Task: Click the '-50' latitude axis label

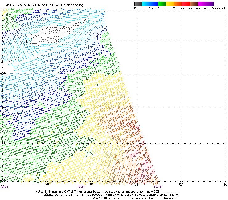Action: pyautogui.click(x=3, y=10)
